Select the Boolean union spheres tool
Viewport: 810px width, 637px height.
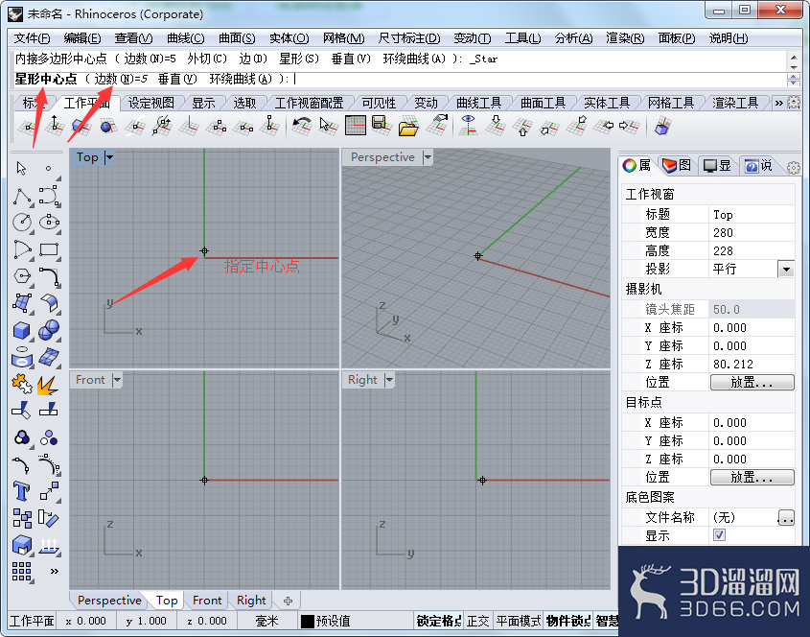click(x=49, y=330)
